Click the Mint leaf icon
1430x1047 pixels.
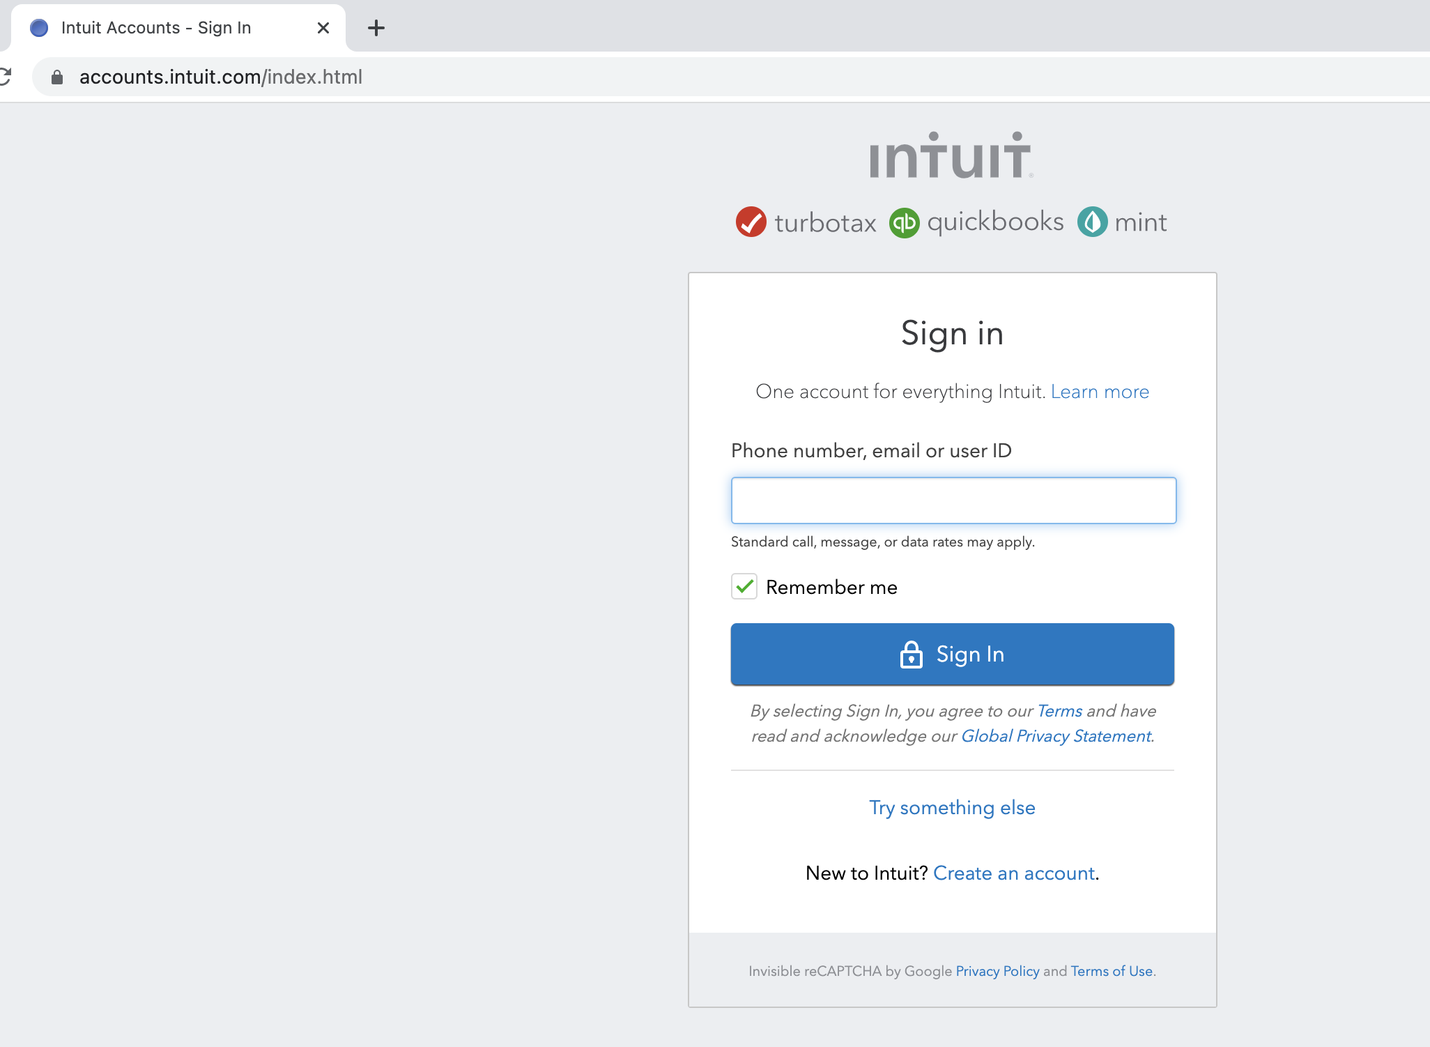click(x=1092, y=222)
